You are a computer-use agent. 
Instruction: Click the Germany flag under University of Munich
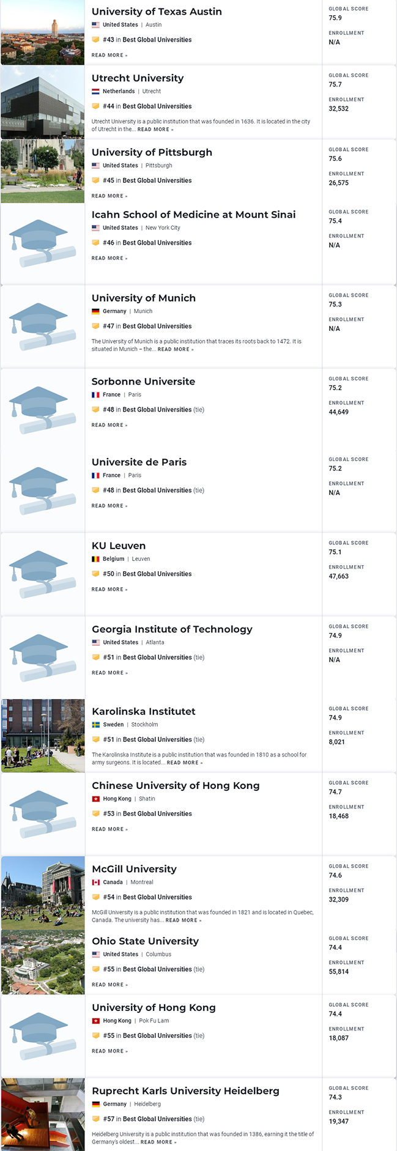[95, 311]
